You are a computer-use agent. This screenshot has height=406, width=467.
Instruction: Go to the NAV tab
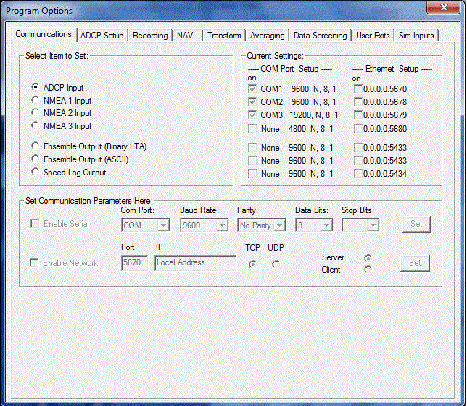[186, 36]
